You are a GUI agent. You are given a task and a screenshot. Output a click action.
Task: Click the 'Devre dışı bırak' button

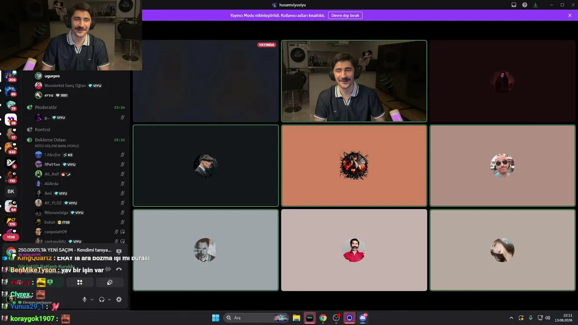345,15
